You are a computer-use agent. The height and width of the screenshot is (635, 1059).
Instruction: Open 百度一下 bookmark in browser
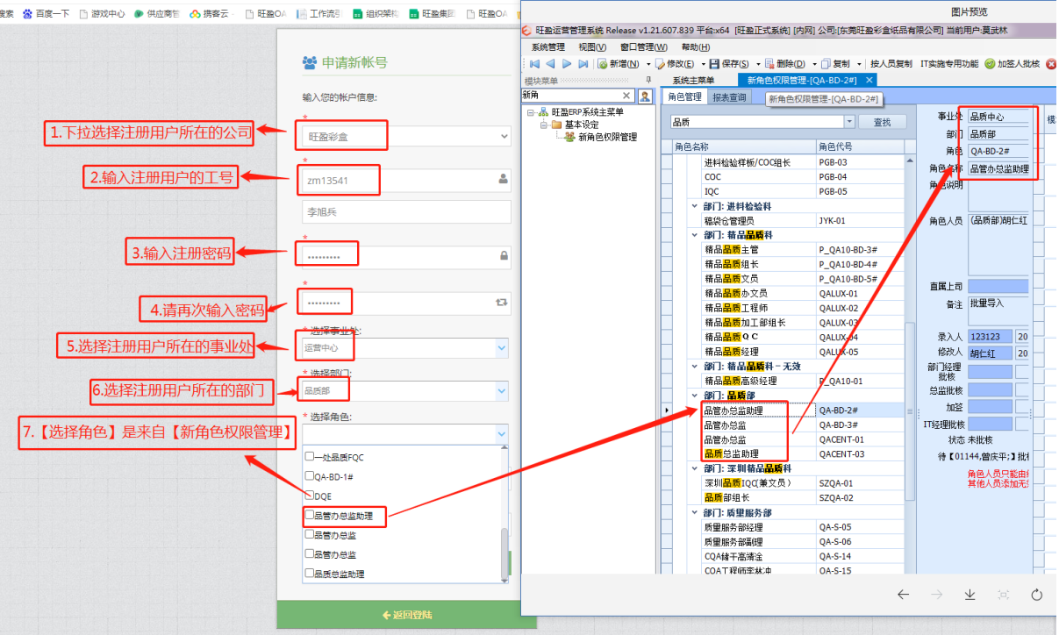(48, 14)
